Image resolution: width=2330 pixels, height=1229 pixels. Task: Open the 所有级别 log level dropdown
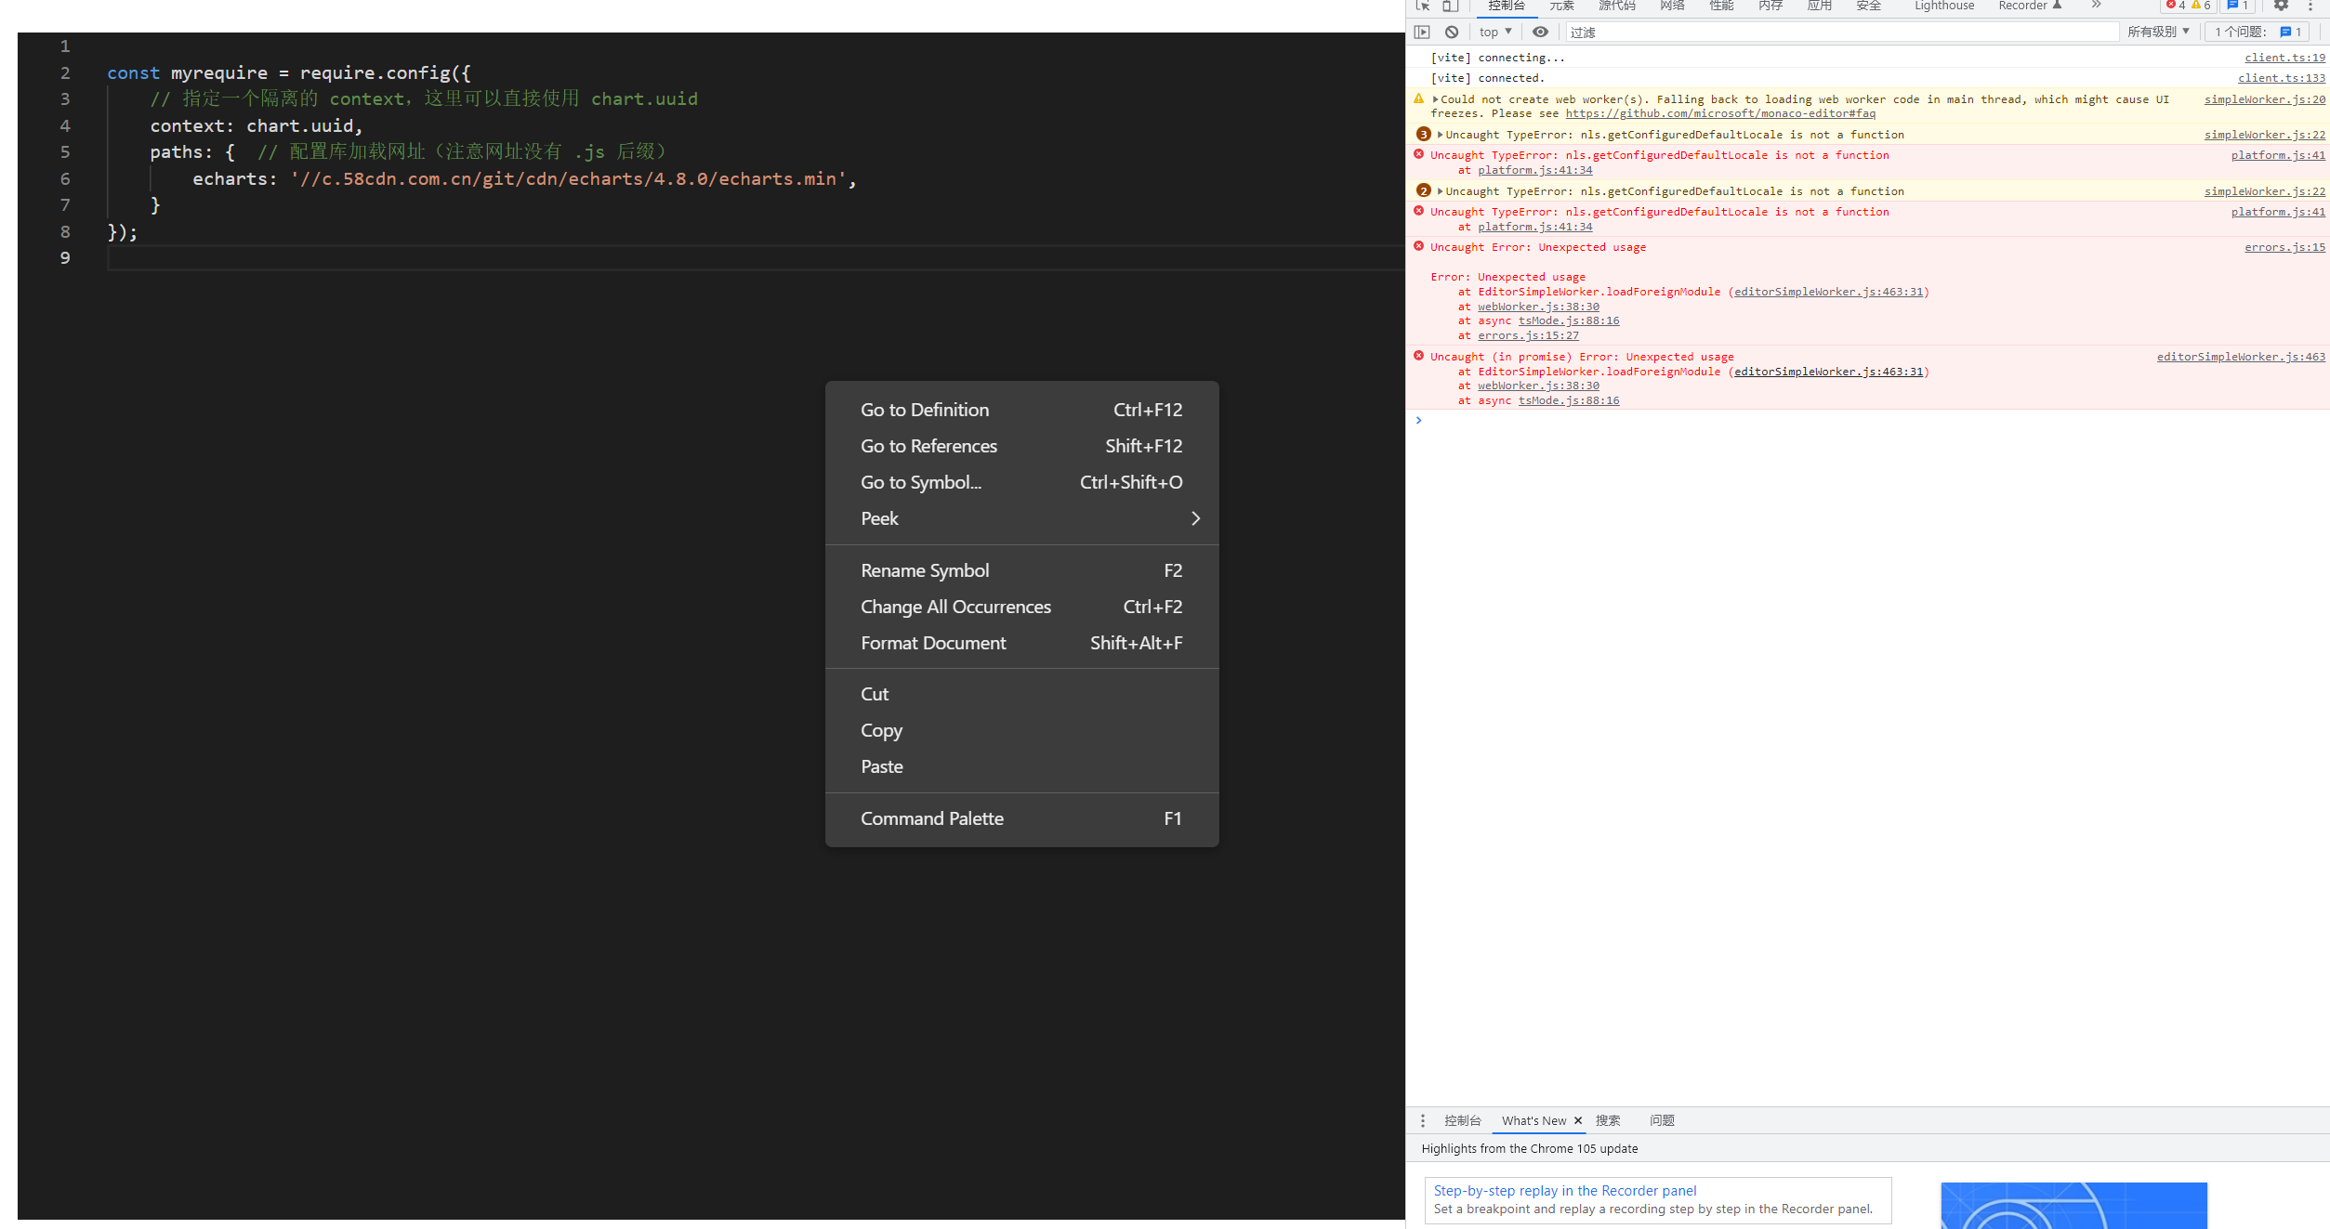click(x=2158, y=31)
